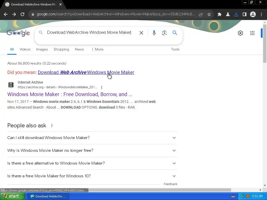Switch to the Videos tab
Viewport: 267px width, 200px height.
[x=25, y=49]
